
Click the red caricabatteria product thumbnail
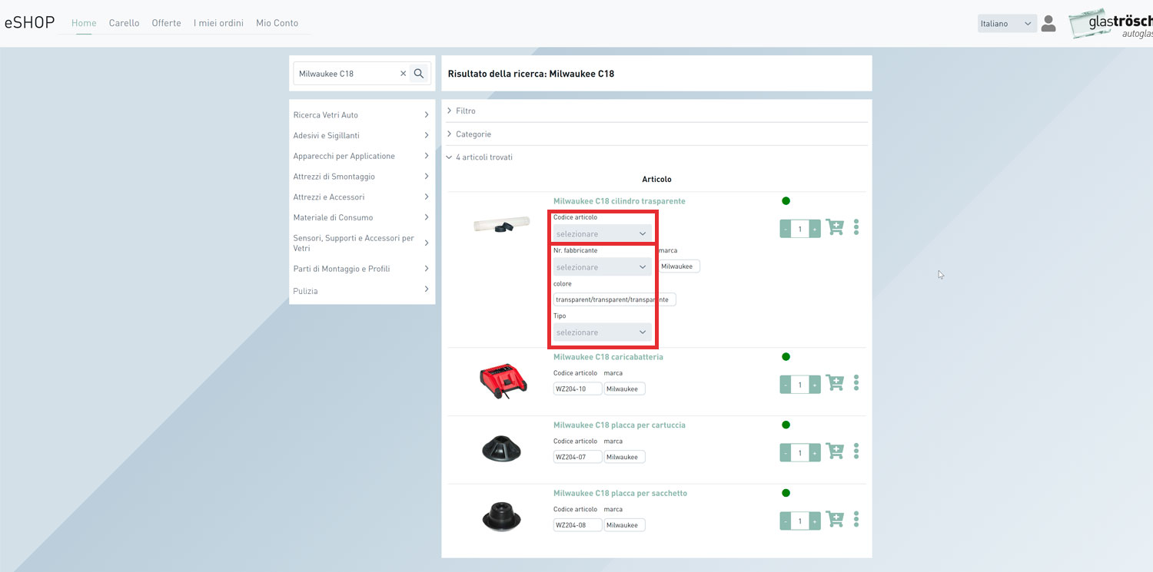tap(503, 381)
